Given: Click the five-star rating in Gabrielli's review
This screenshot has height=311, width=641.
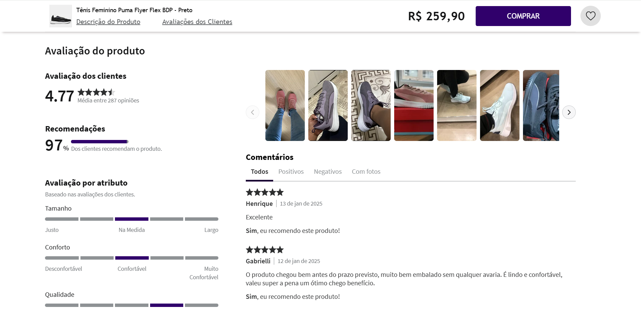Looking at the screenshot, I should [x=264, y=249].
